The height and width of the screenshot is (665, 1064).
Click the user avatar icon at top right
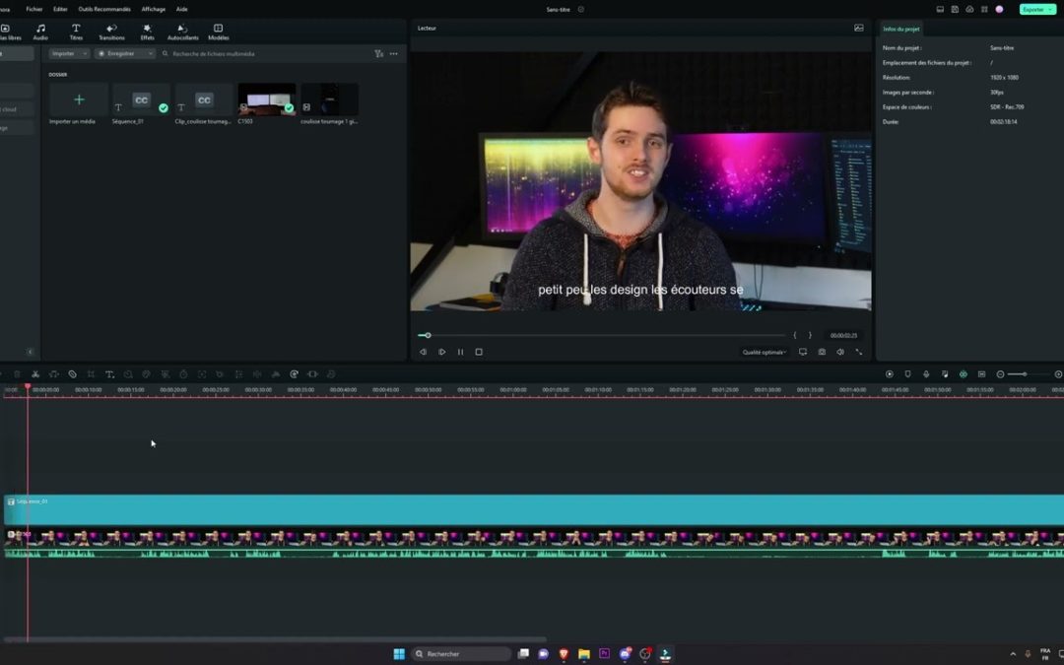click(999, 10)
